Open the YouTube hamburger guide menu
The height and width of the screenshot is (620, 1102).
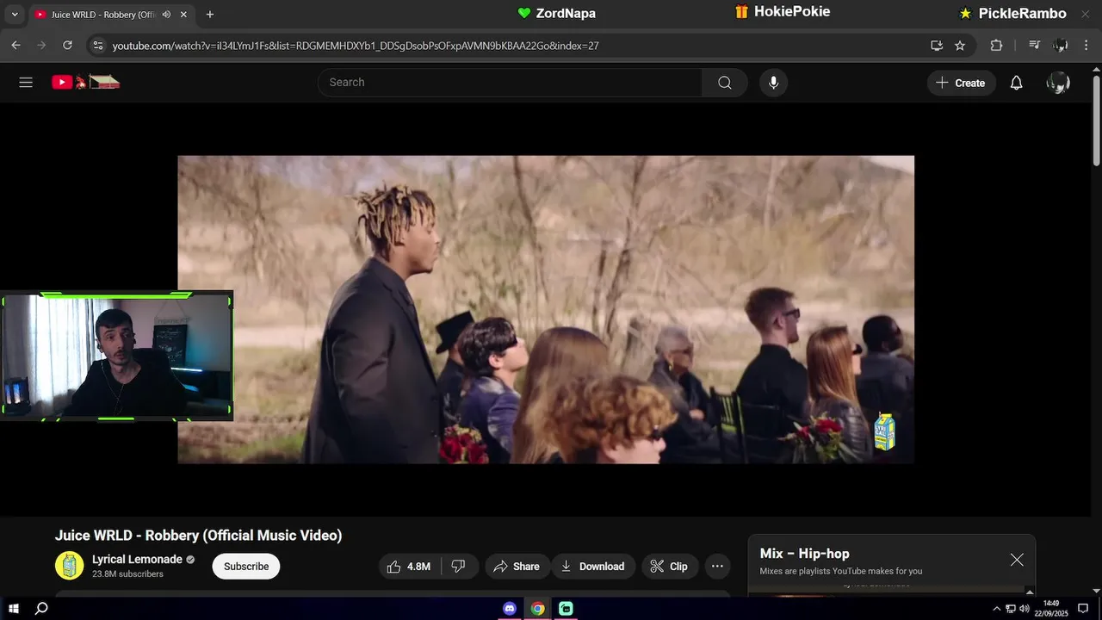(26, 83)
